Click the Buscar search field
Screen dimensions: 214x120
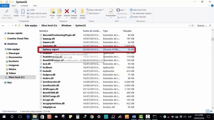[x=204, y=26]
